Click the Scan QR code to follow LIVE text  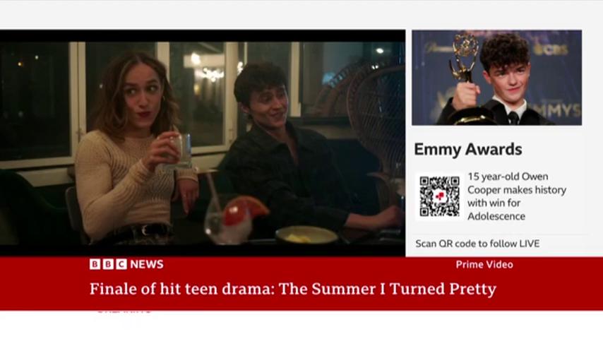pyautogui.click(x=477, y=244)
